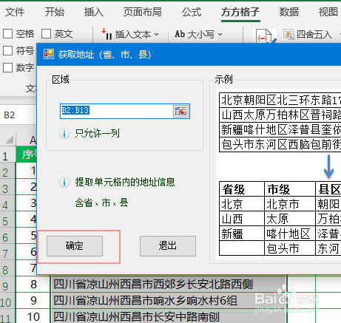Click the 退出 button
Viewport: 341px width, 323px height.
168,246
